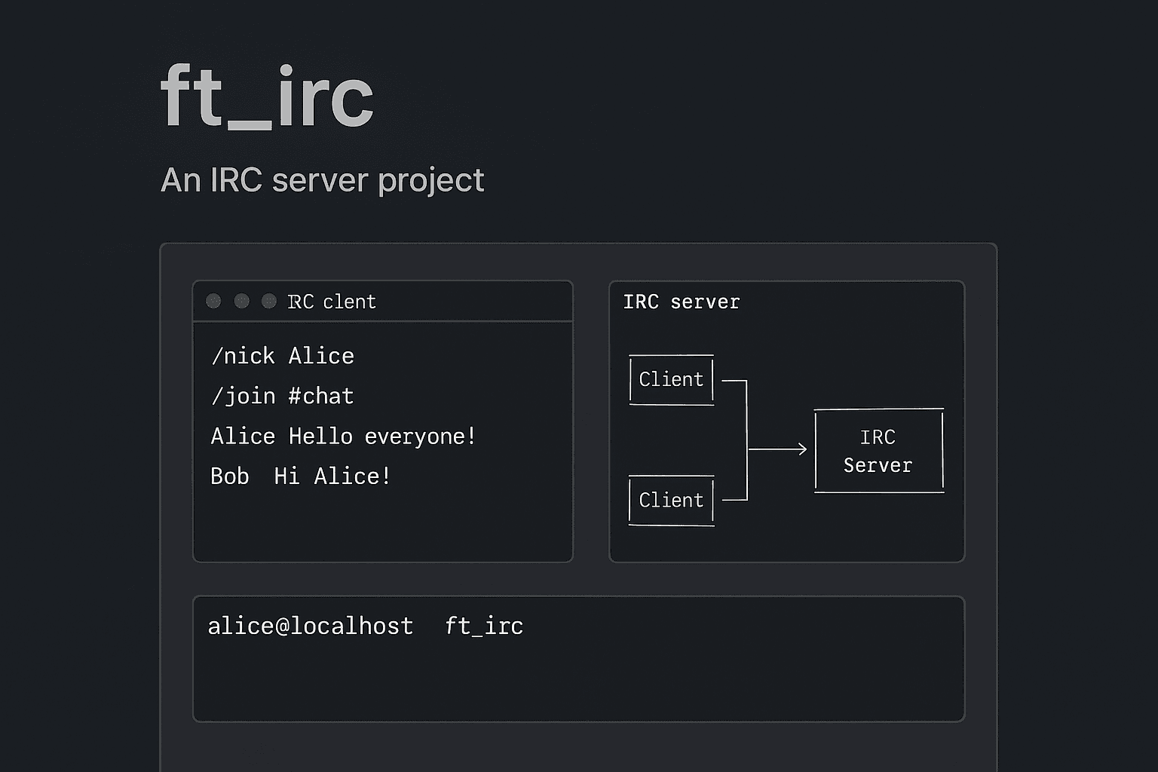Screen dimensions: 1158x772
Task: Click the IRC Server box in diagram
Action: (878, 451)
